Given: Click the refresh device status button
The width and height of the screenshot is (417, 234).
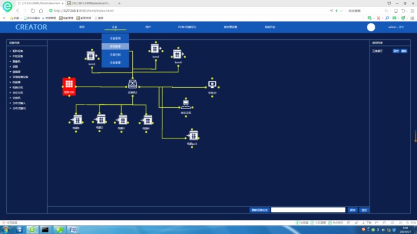Looking at the screenshot, I should (x=260, y=210).
